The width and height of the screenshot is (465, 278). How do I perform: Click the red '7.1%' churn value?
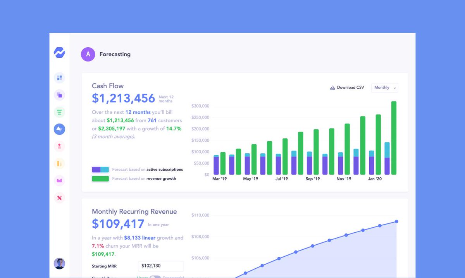[98, 246]
